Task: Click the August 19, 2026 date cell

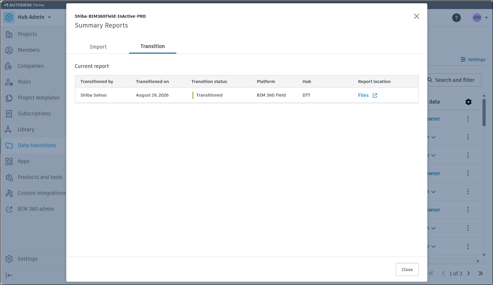Action: (153, 95)
